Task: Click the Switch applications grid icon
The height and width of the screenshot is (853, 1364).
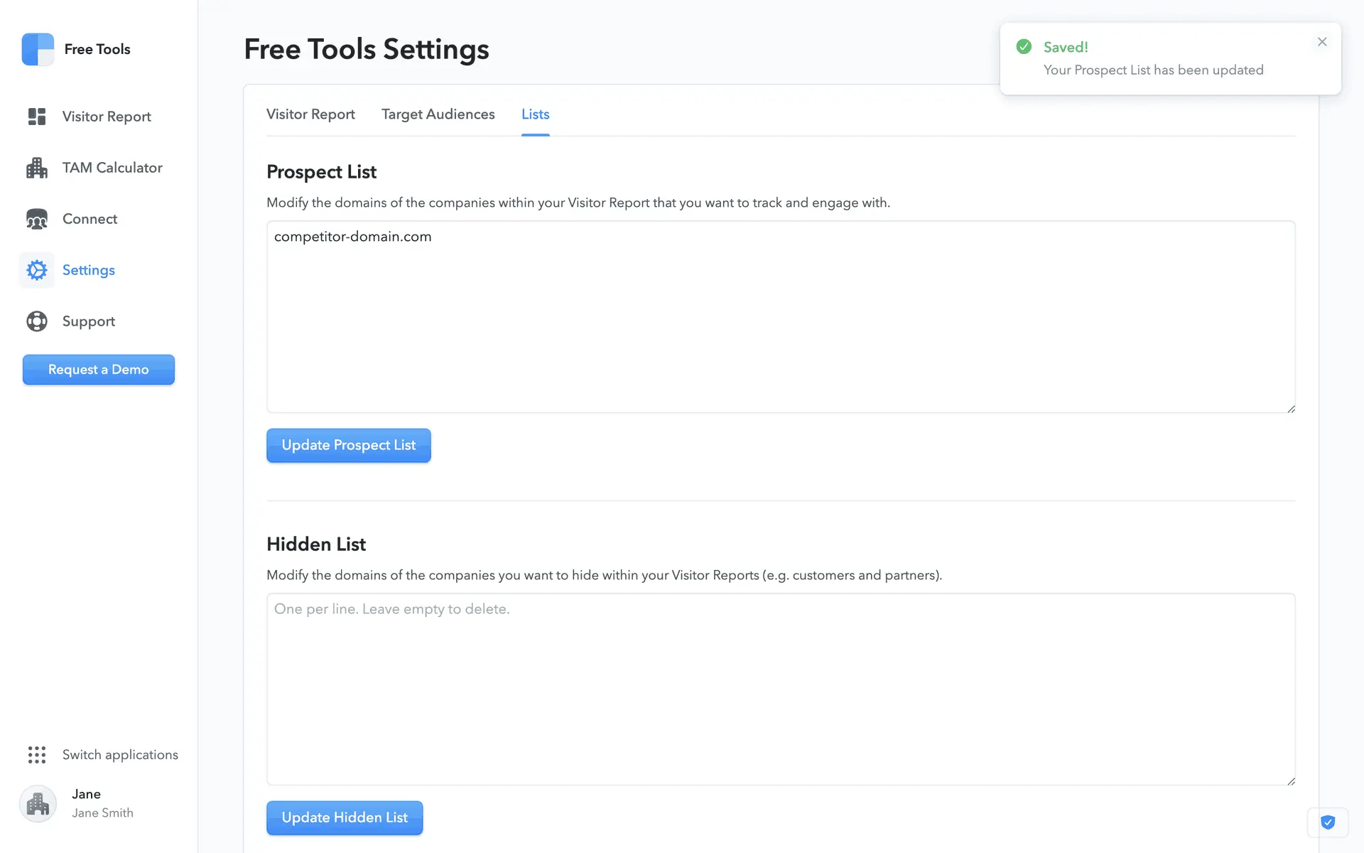Action: [37, 755]
